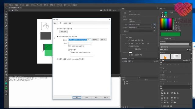Click the publish button in AIR Settings
Viewport: 195px width, 109px height.
click(96, 97)
